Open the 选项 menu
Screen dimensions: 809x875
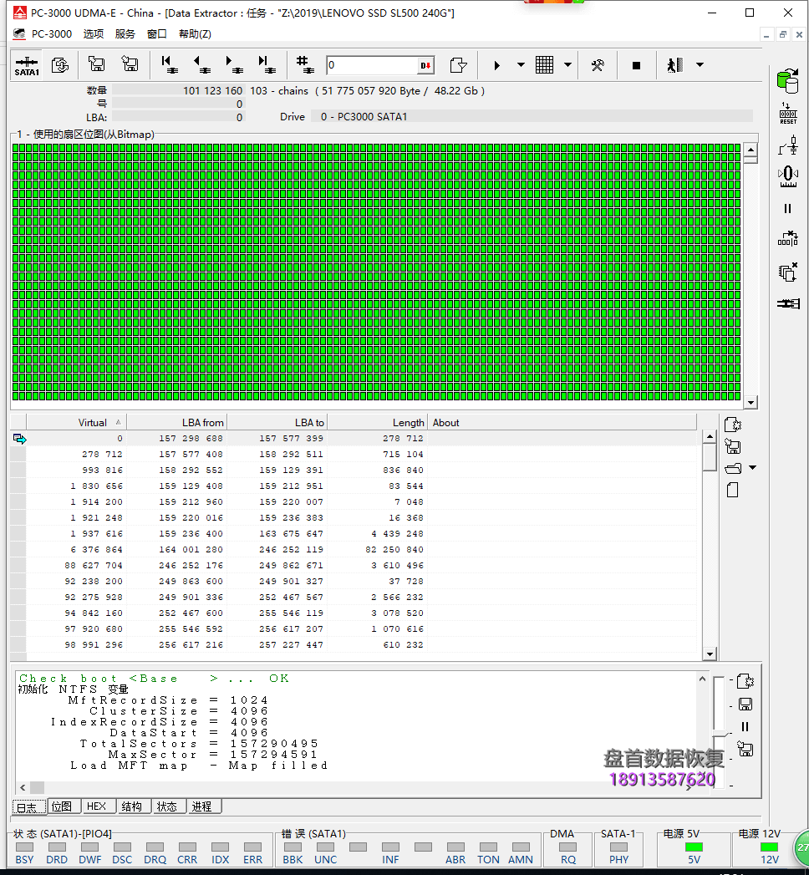pos(93,34)
